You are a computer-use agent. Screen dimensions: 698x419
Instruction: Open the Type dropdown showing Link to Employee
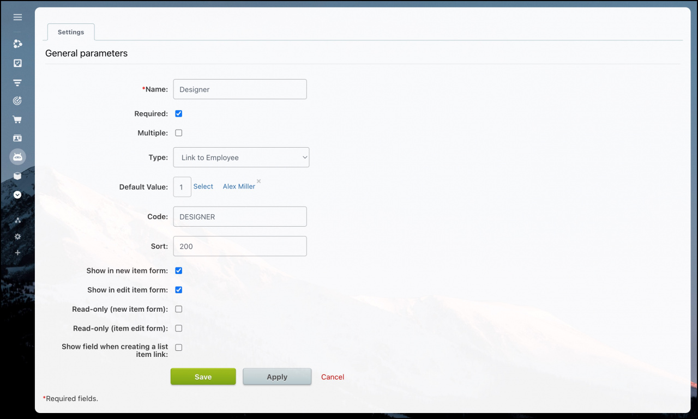click(x=241, y=157)
